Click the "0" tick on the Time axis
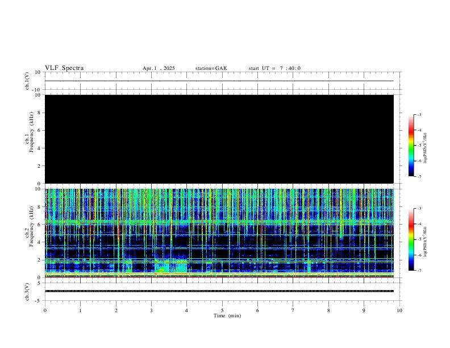 pyautogui.click(x=45, y=310)
